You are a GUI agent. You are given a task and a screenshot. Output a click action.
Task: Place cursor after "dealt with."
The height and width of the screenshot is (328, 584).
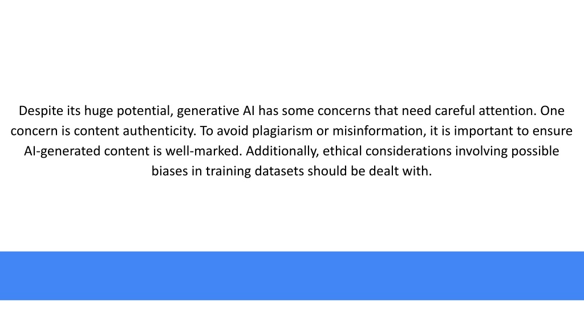click(x=432, y=171)
